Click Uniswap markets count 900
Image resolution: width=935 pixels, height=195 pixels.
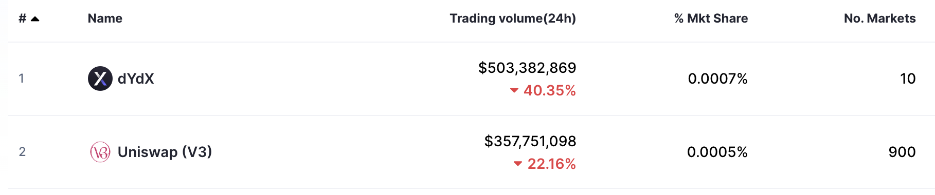(x=902, y=152)
